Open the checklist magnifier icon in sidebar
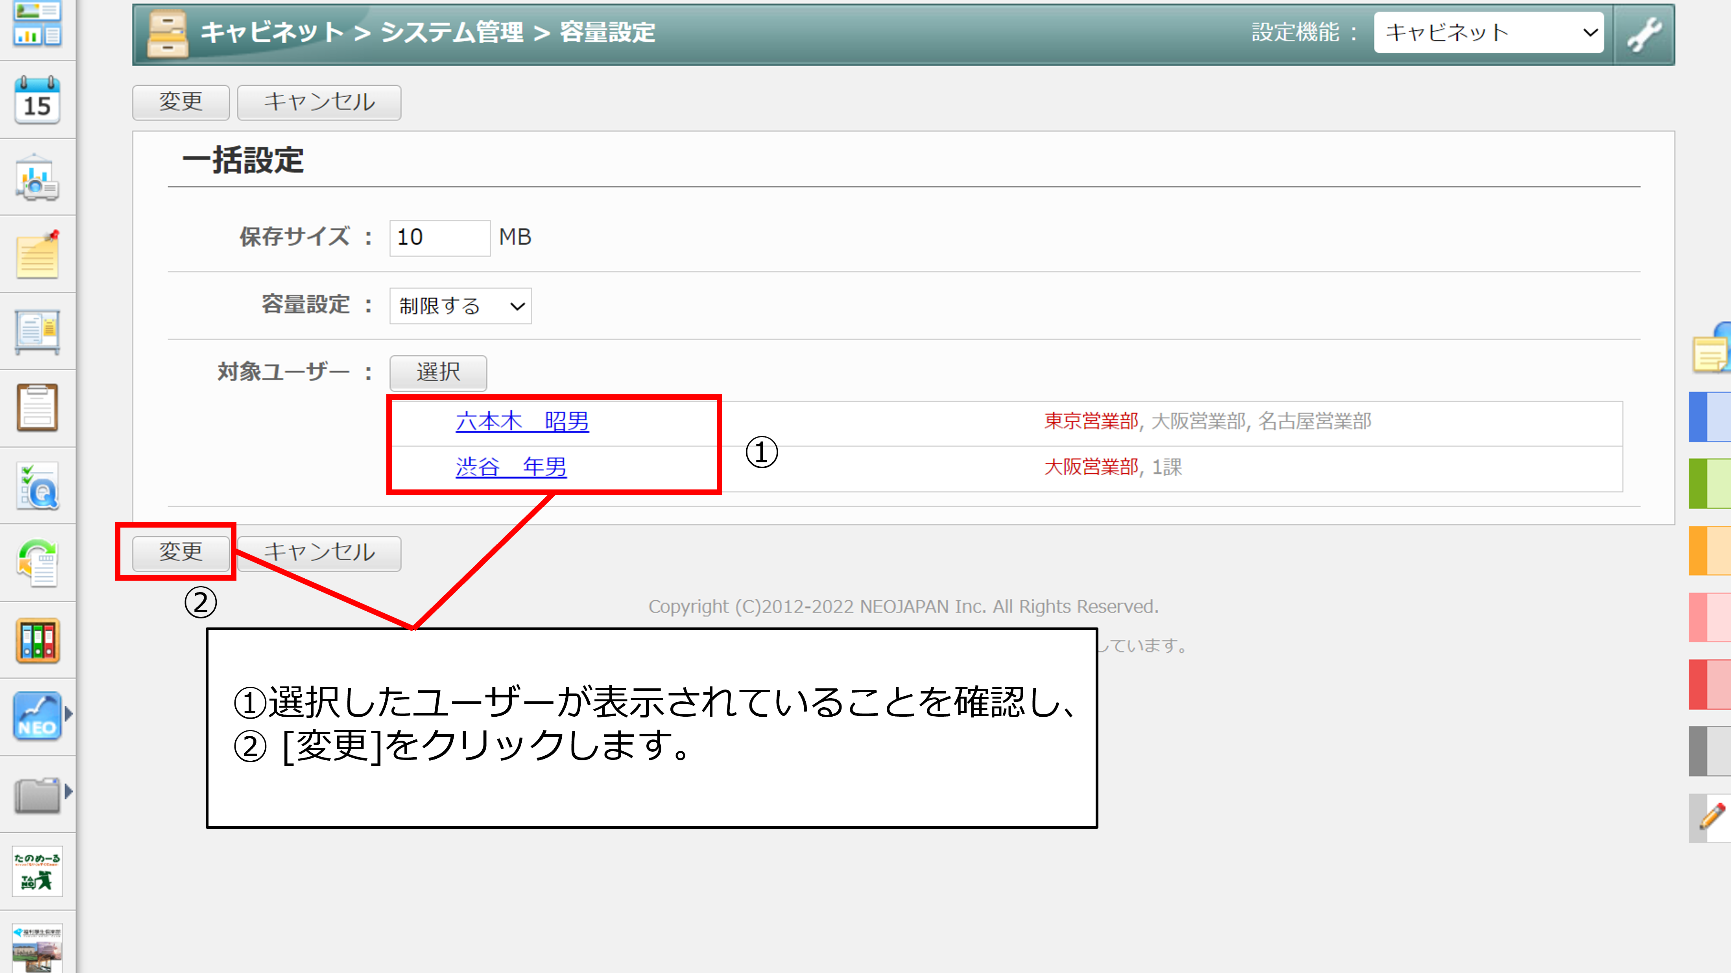The width and height of the screenshot is (1731, 973). [37, 486]
